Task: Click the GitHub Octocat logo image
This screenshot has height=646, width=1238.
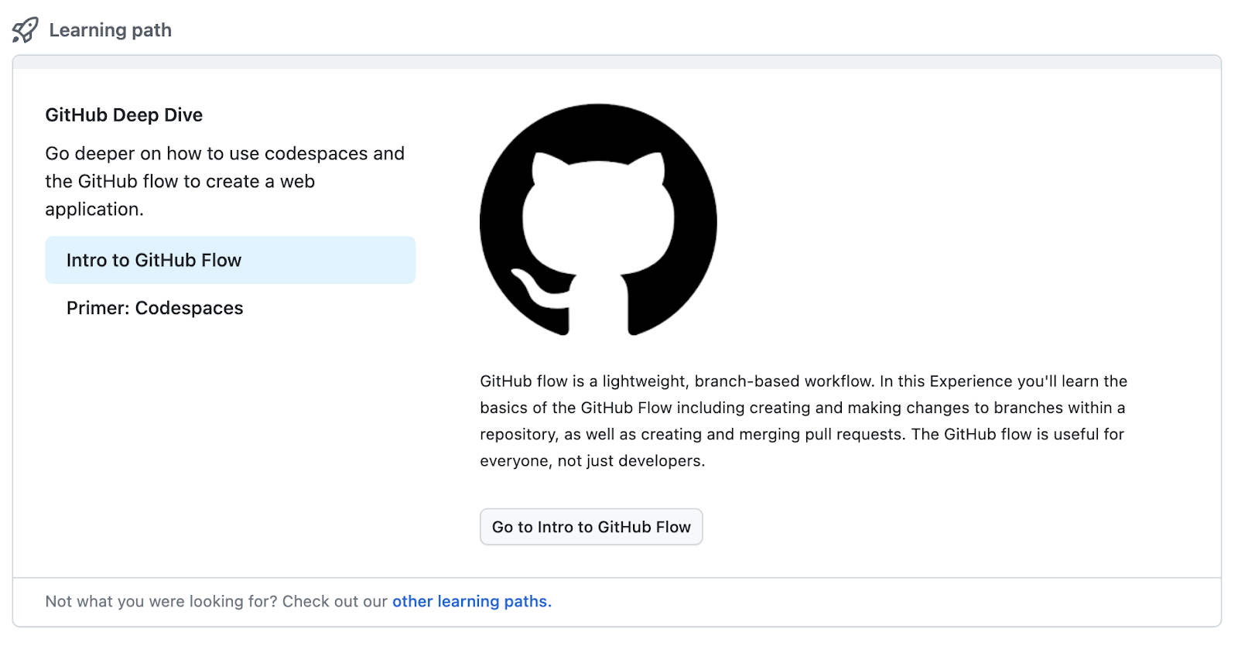Action: click(598, 220)
